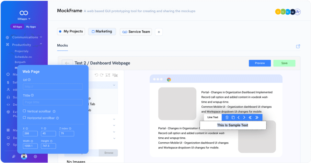This screenshot has width=311, height=163.
Task: Click the Save button
Action: click(x=284, y=63)
